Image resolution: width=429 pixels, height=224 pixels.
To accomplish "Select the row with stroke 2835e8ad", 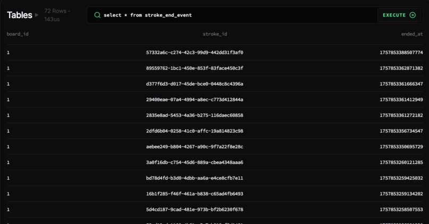I will [x=215, y=115].
